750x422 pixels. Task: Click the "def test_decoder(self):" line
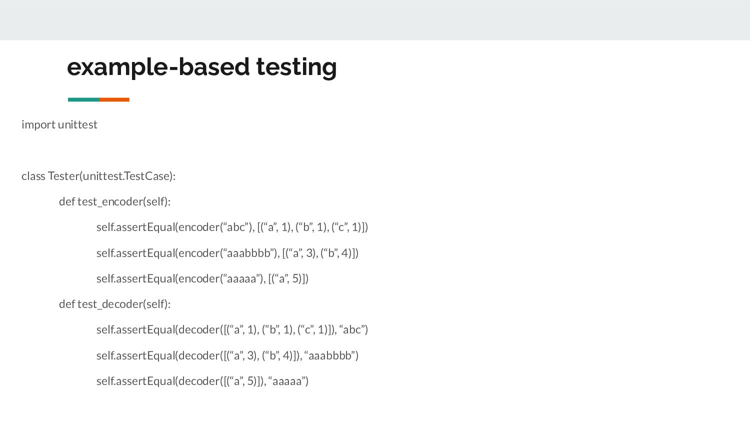114,304
